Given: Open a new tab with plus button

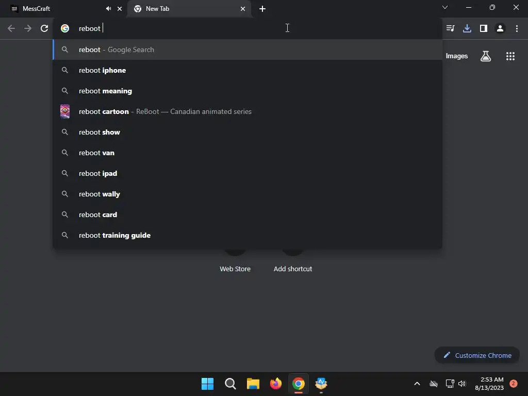Looking at the screenshot, I should [x=262, y=9].
